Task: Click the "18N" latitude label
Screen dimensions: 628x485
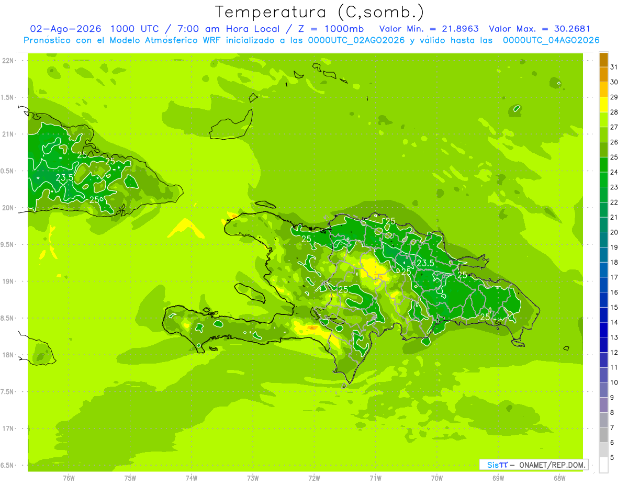Action: point(8,355)
